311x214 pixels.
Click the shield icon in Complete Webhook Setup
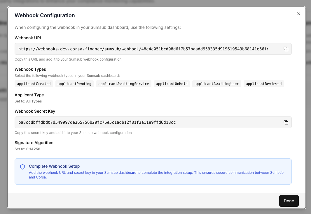[x=22, y=167]
